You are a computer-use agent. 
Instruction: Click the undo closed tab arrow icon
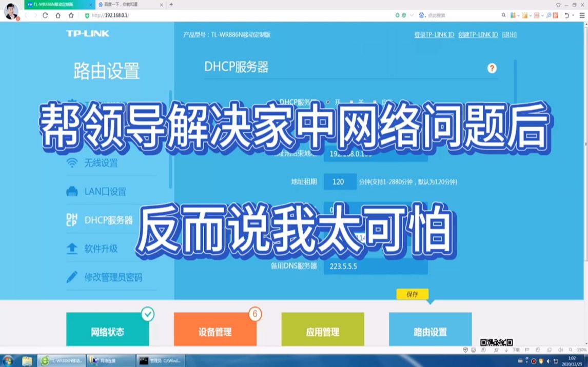click(x=566, y=15)
